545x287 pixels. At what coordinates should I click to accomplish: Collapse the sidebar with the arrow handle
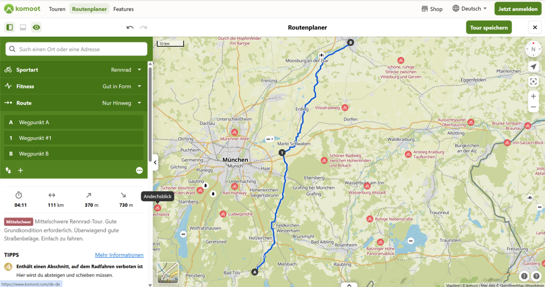coord(155,162)
